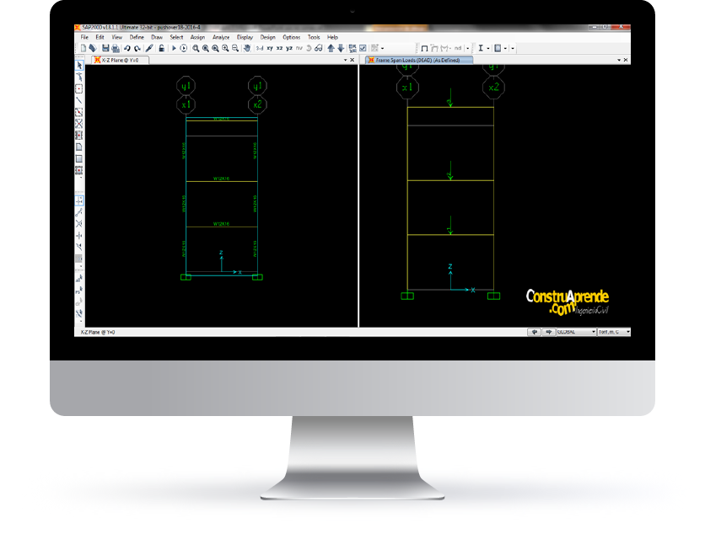
Task: Click the Run Analysis play icon
Action: click(x=174, y=48)
